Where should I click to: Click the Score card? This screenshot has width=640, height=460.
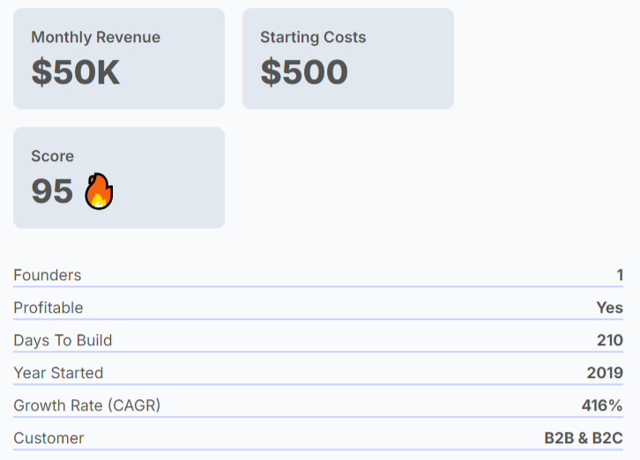pos(119,177)
